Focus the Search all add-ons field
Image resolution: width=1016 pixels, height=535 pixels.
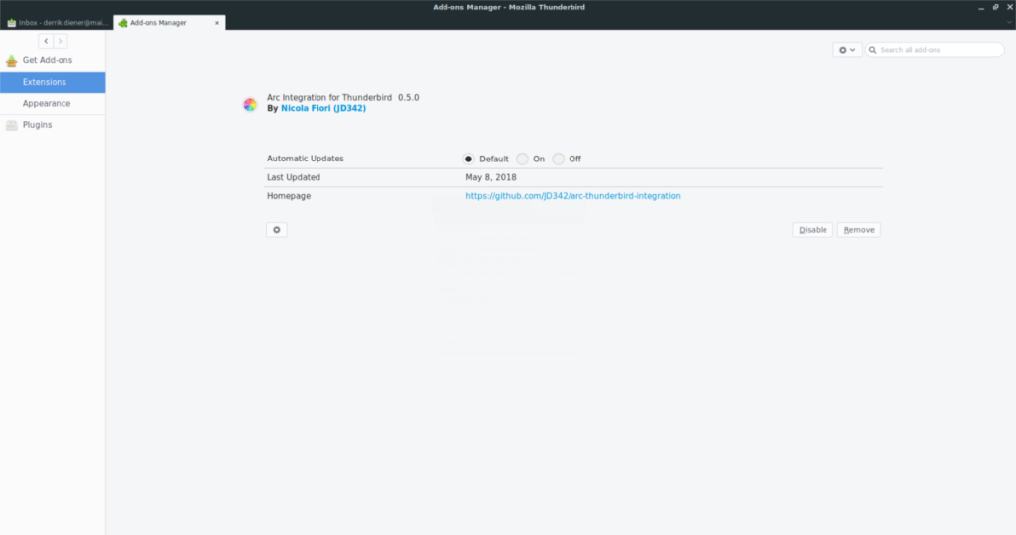point(935,50)
